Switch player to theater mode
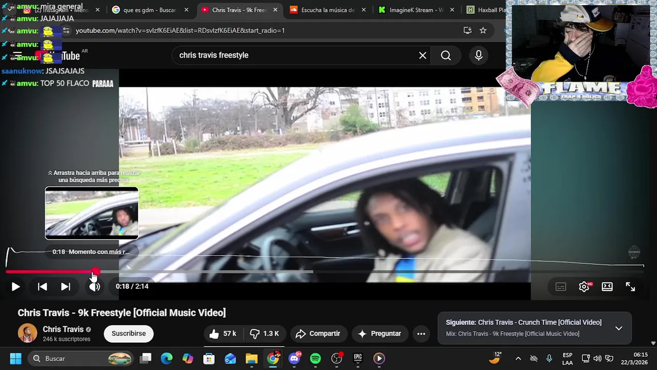This screenshot has height=370, width=657. (607, 287)
